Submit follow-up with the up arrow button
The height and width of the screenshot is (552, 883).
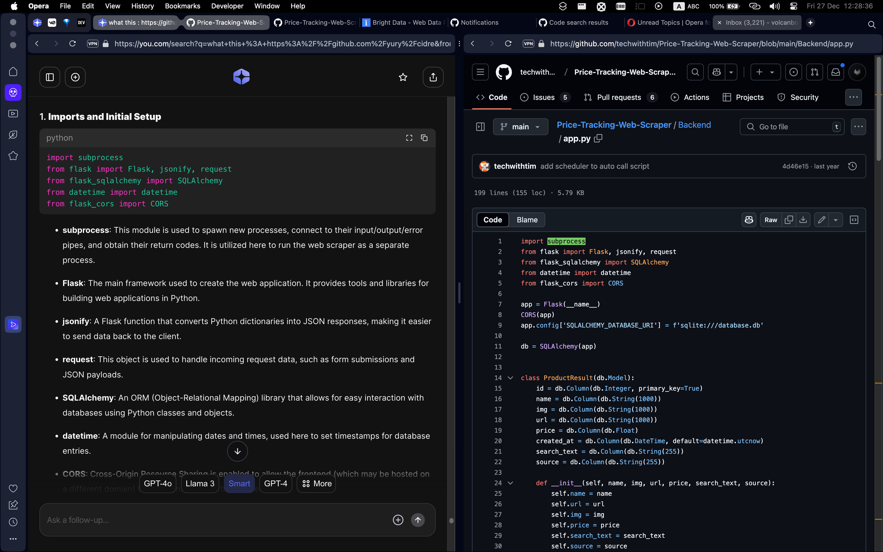pyautogui.click(x=418, y=520)
